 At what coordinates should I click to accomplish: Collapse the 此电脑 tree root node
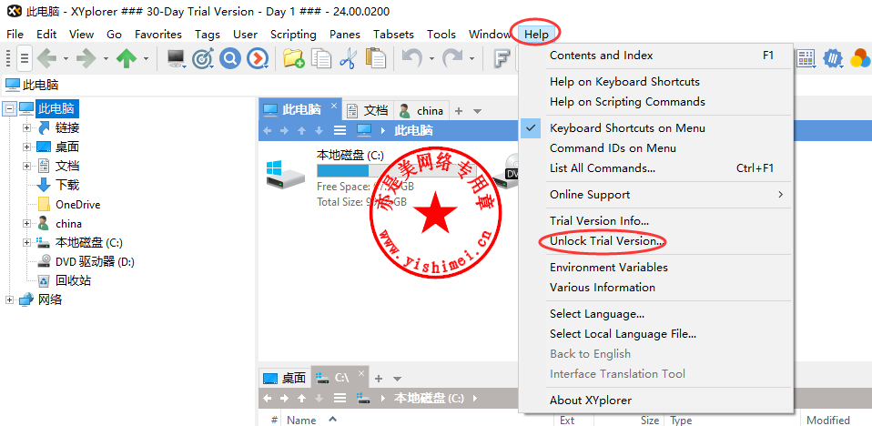coord(10,109)
